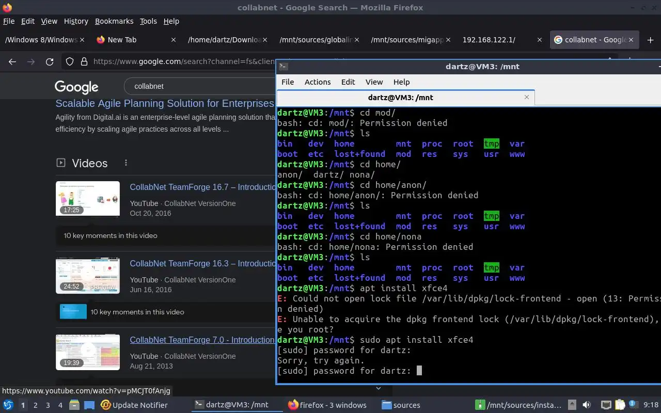The width and height of the screenshot is (661, 413).
Task: Open CollabNet TeamForge 7.0 video link
Action: 202,340
